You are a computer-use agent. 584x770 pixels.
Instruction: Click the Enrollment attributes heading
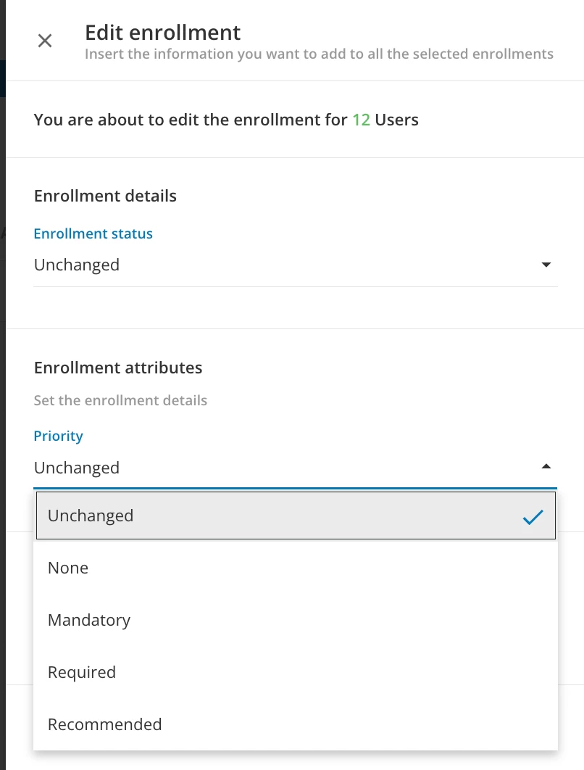pos(118,368)
